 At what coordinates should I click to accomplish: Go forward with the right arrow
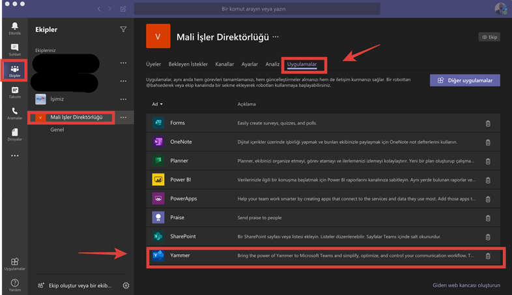point(109,9)
